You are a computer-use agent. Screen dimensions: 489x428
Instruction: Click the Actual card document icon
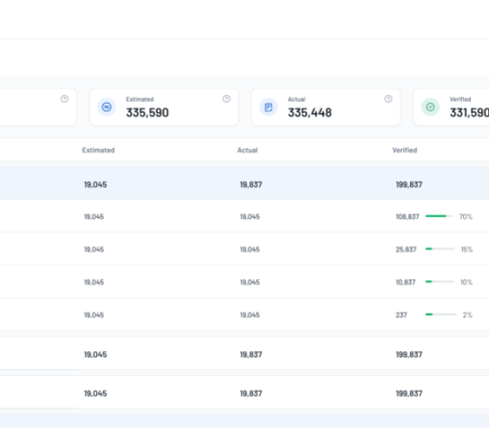pos(268,107)
